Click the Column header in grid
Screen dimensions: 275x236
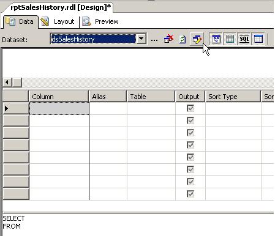(x=59, y=97)
